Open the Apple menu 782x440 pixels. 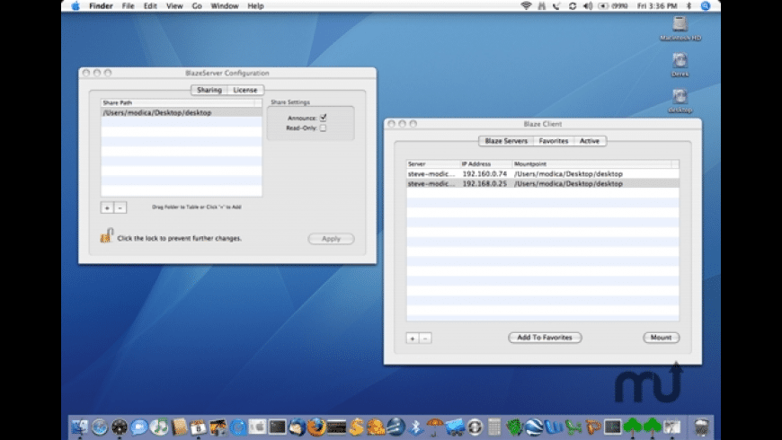[x=76, y=6]
